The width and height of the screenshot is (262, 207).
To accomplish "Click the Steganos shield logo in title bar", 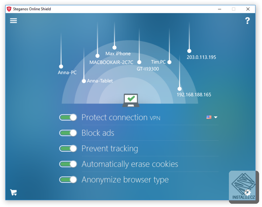I will point(9,9).
